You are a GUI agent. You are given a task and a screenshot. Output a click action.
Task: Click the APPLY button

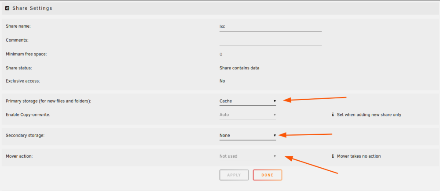[x=234, y=175]
